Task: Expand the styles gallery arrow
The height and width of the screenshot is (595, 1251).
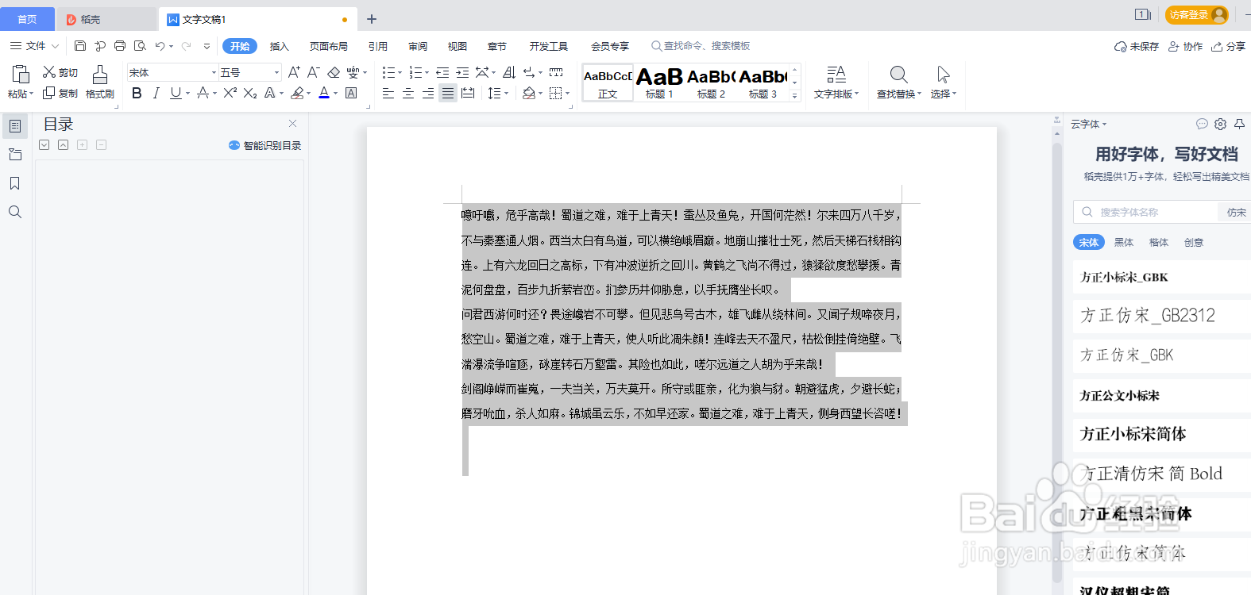Action: coord(794,95)
